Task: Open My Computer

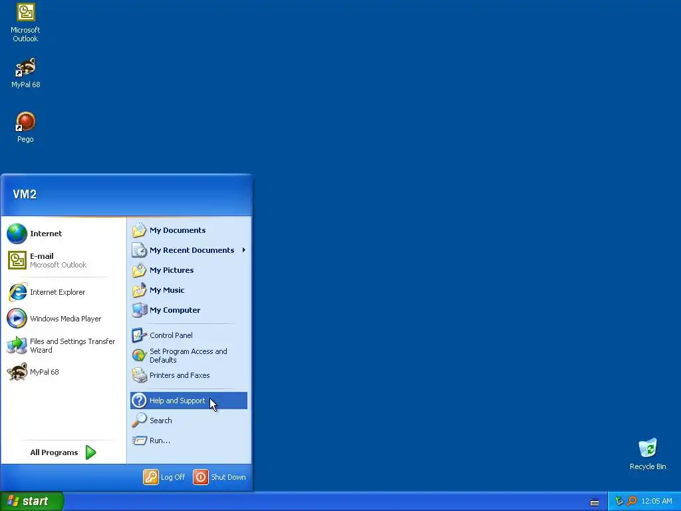Action: (x=188, y=310)
